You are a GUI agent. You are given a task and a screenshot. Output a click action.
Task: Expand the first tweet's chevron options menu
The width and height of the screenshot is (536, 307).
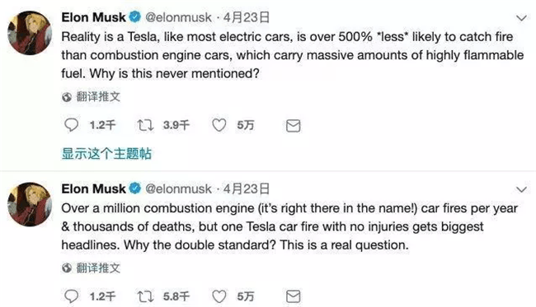[x=521, y=18]
